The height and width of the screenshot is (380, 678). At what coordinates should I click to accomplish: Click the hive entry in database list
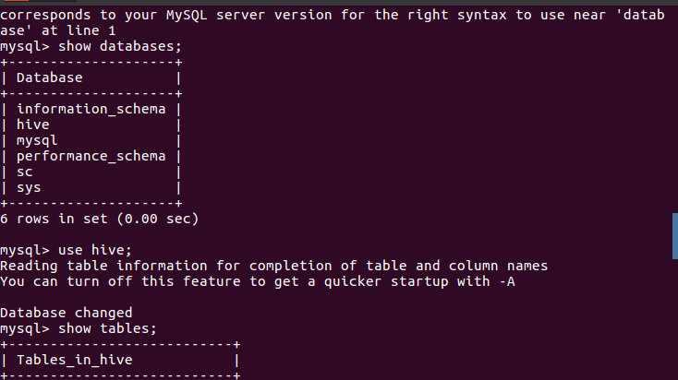coord(33,125)
